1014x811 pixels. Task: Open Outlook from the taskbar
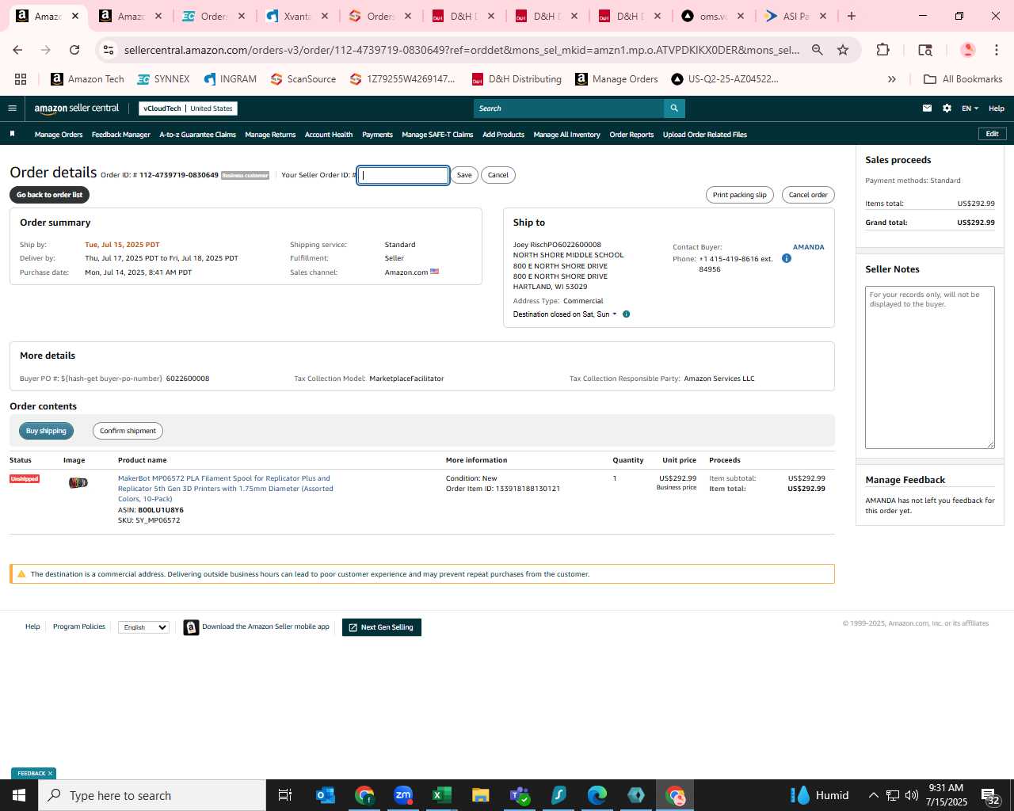tap(326, 795)
